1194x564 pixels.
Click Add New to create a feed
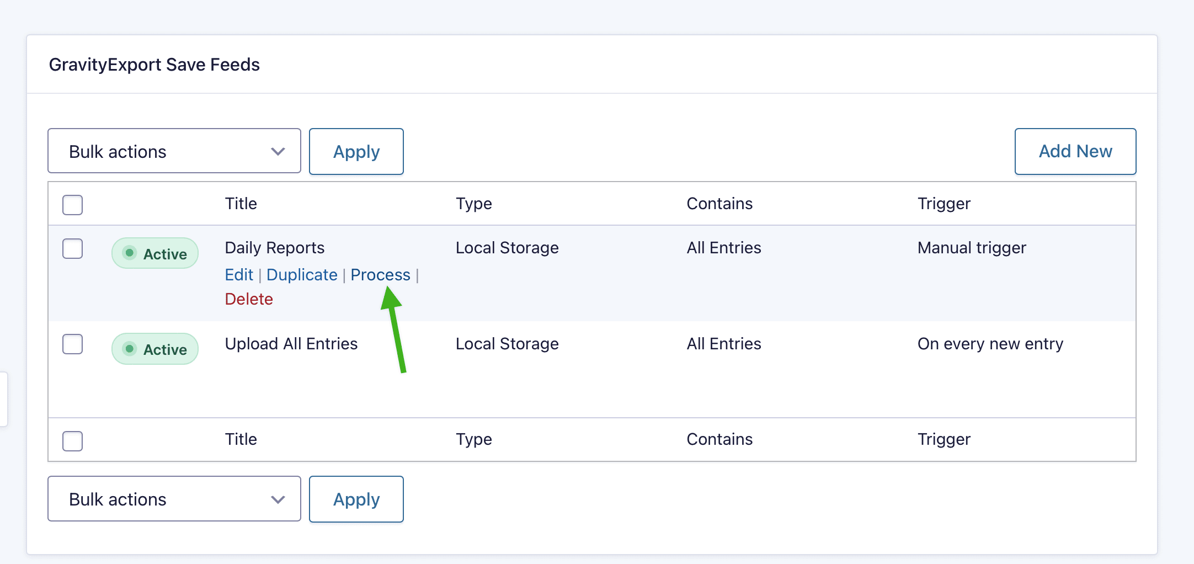coord(1075,152)
